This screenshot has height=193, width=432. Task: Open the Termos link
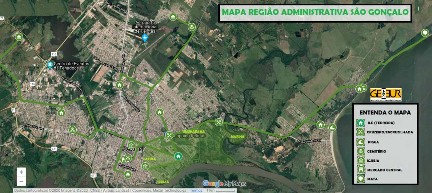tap(196, 191)
